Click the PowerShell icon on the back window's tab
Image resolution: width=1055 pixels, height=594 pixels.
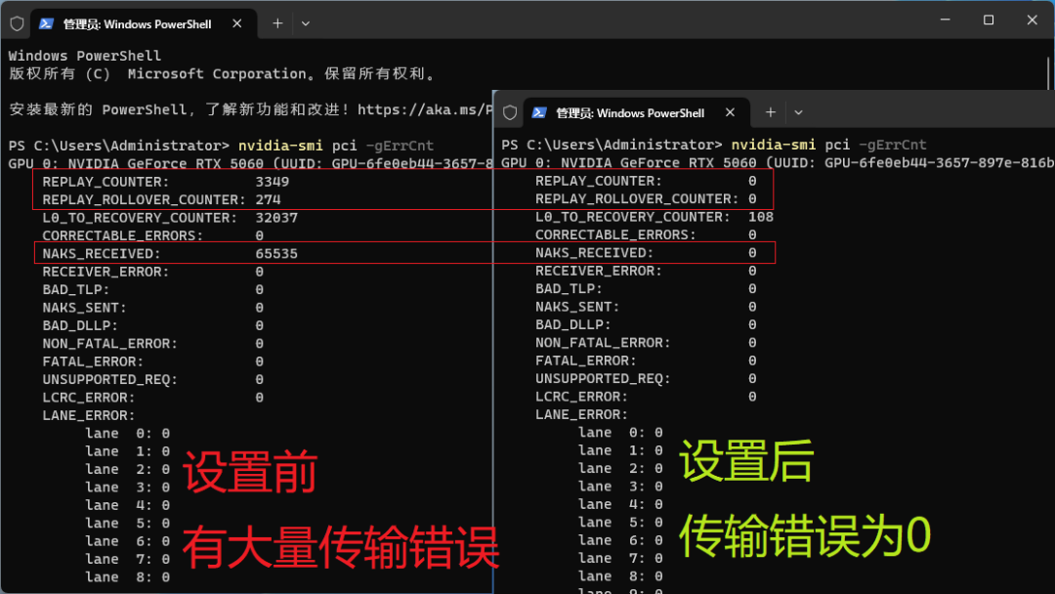tap(46, 23)
